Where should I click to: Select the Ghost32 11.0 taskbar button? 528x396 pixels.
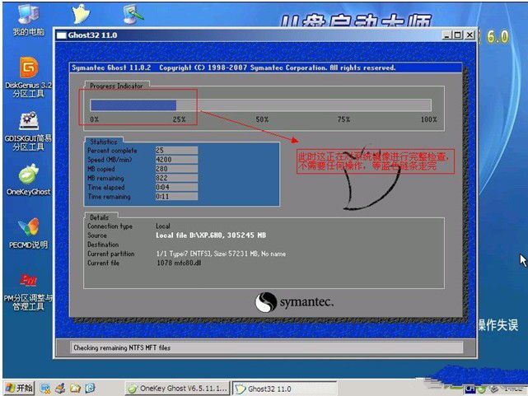272,387
